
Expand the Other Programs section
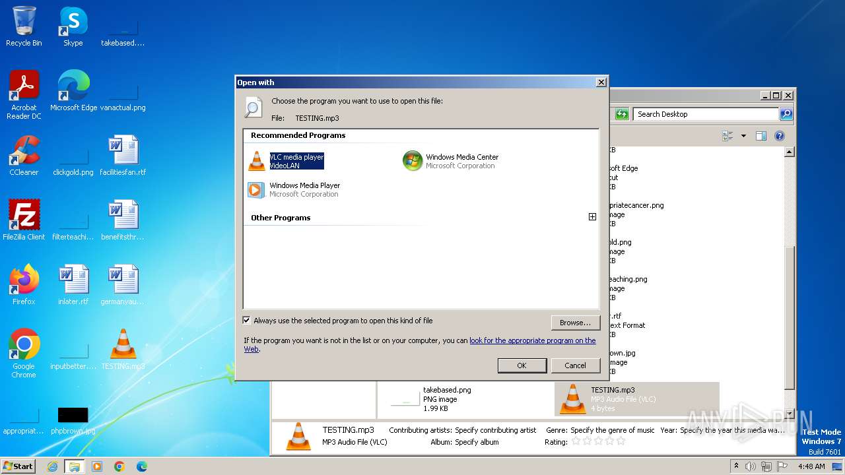click(592, 217)
